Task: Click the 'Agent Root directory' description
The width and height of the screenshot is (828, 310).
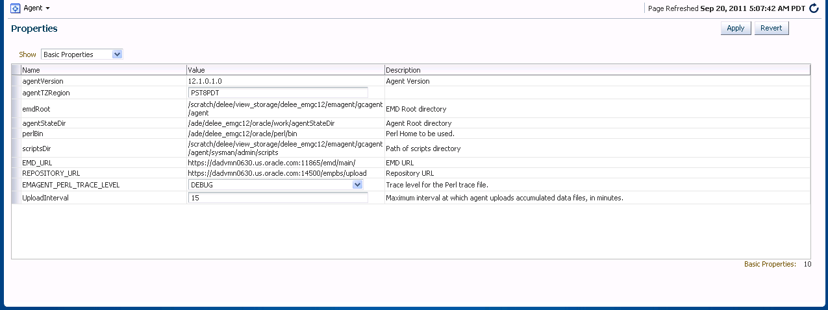Action: (x=419, y=123)
